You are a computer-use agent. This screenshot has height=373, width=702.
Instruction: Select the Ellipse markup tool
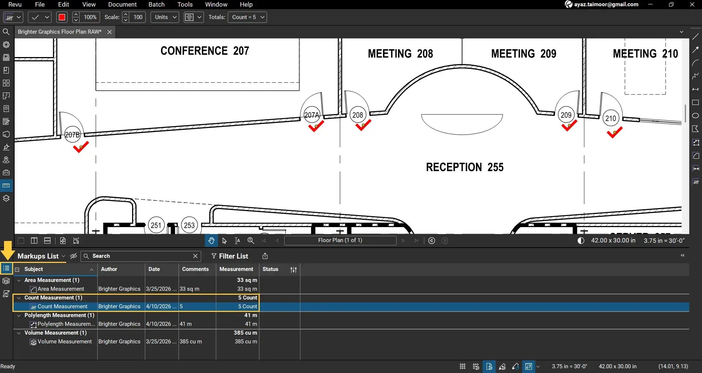click(x=695, y=116)
